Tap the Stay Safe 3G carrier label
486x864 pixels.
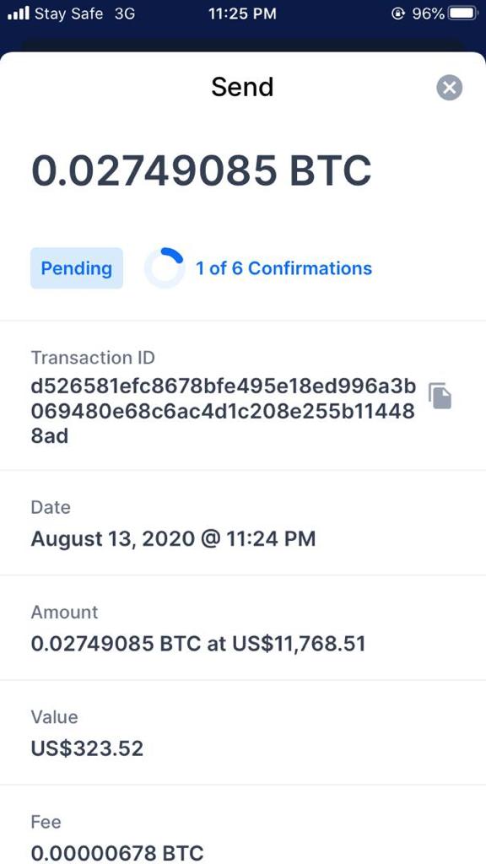click(85, 13)
